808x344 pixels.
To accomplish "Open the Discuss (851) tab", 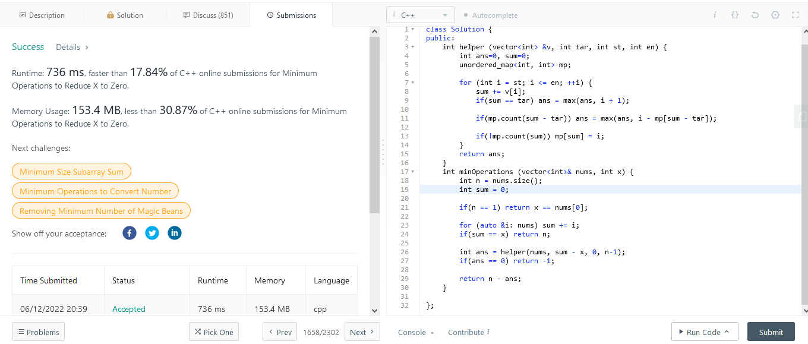I will 208,15.
